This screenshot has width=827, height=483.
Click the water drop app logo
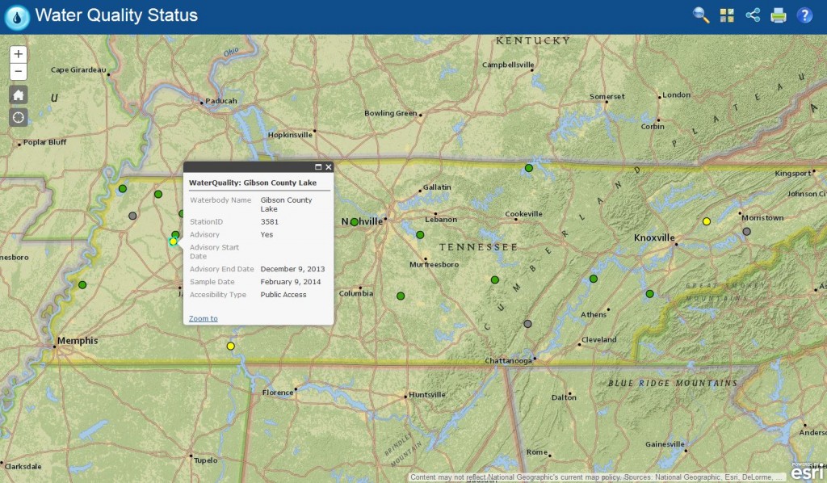(17, 18)
